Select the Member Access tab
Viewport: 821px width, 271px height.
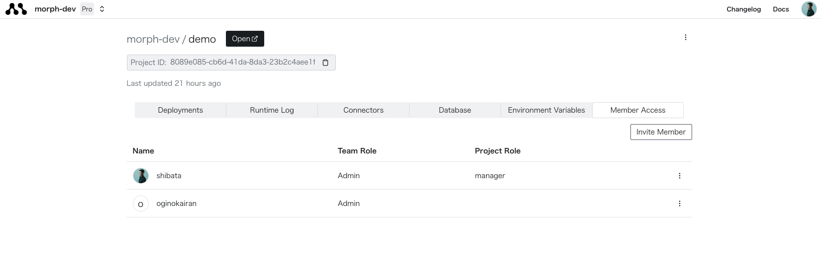point(638,110)
